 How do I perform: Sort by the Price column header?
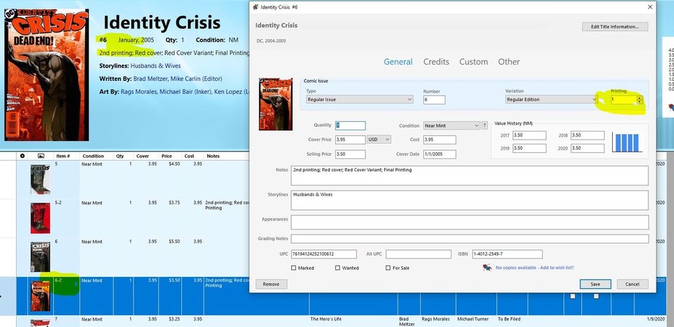166,156
